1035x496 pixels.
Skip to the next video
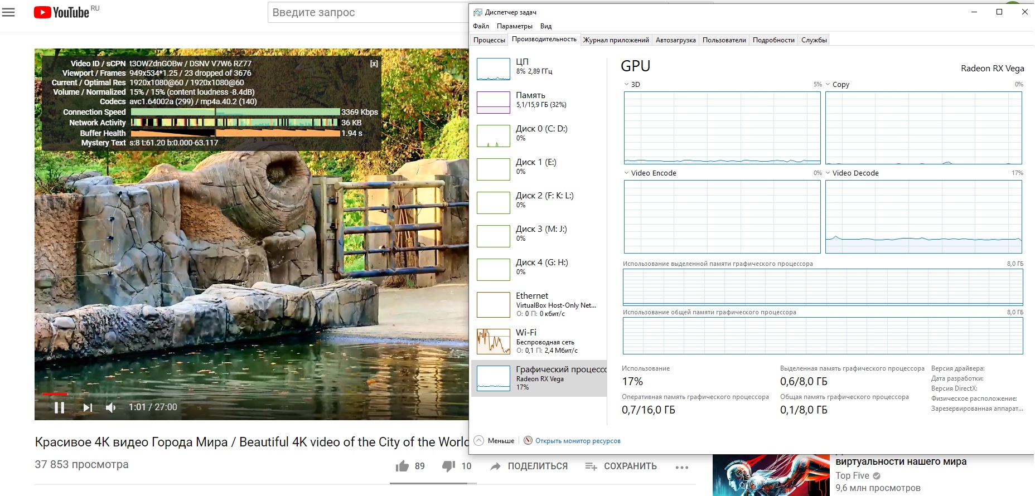(88, 407)
